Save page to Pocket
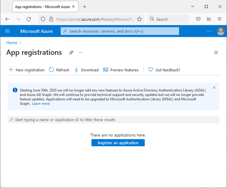The image size is (227, 188). (x=198, y=19)
